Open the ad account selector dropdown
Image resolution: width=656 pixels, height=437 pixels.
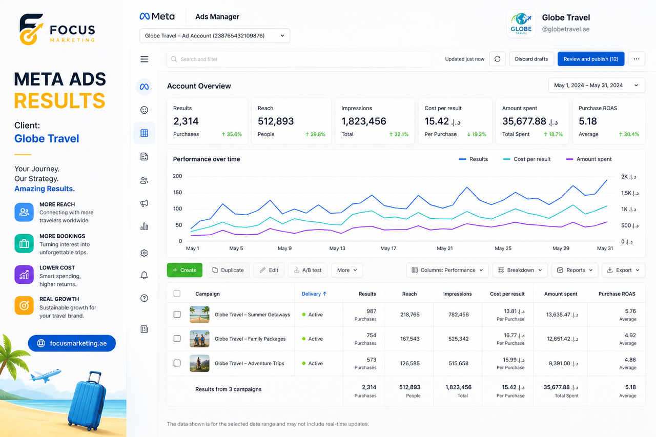(x=215, y=36)
